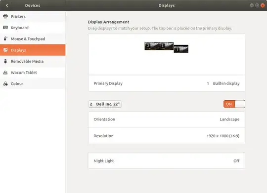267x193 pixels.
Task: Go to Wacom Tablet settings
Action: pos(33,73)
